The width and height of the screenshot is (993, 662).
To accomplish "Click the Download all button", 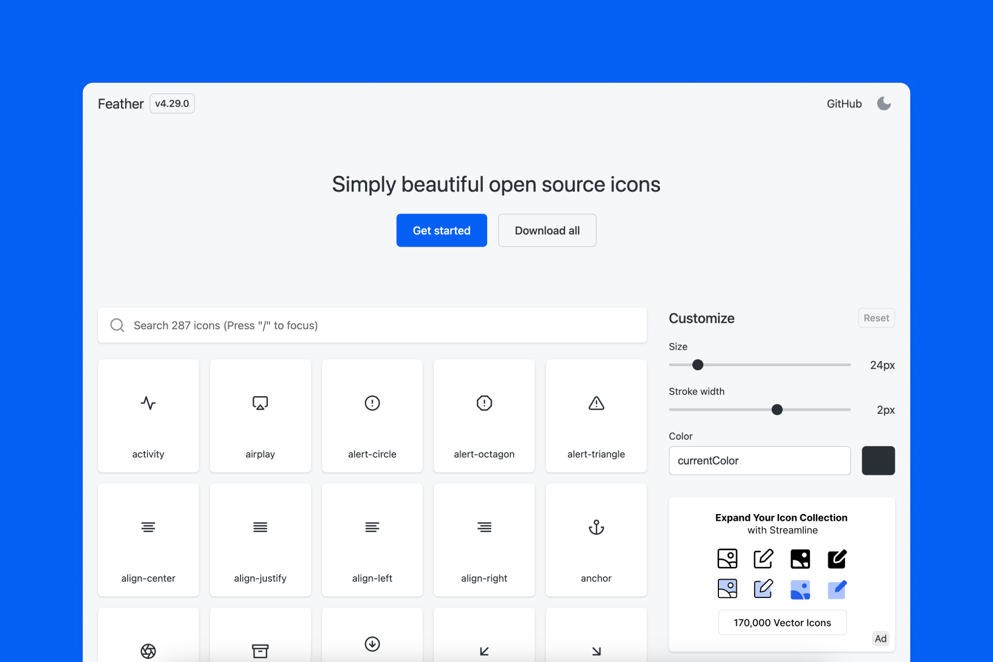I will tap(547, 230).
